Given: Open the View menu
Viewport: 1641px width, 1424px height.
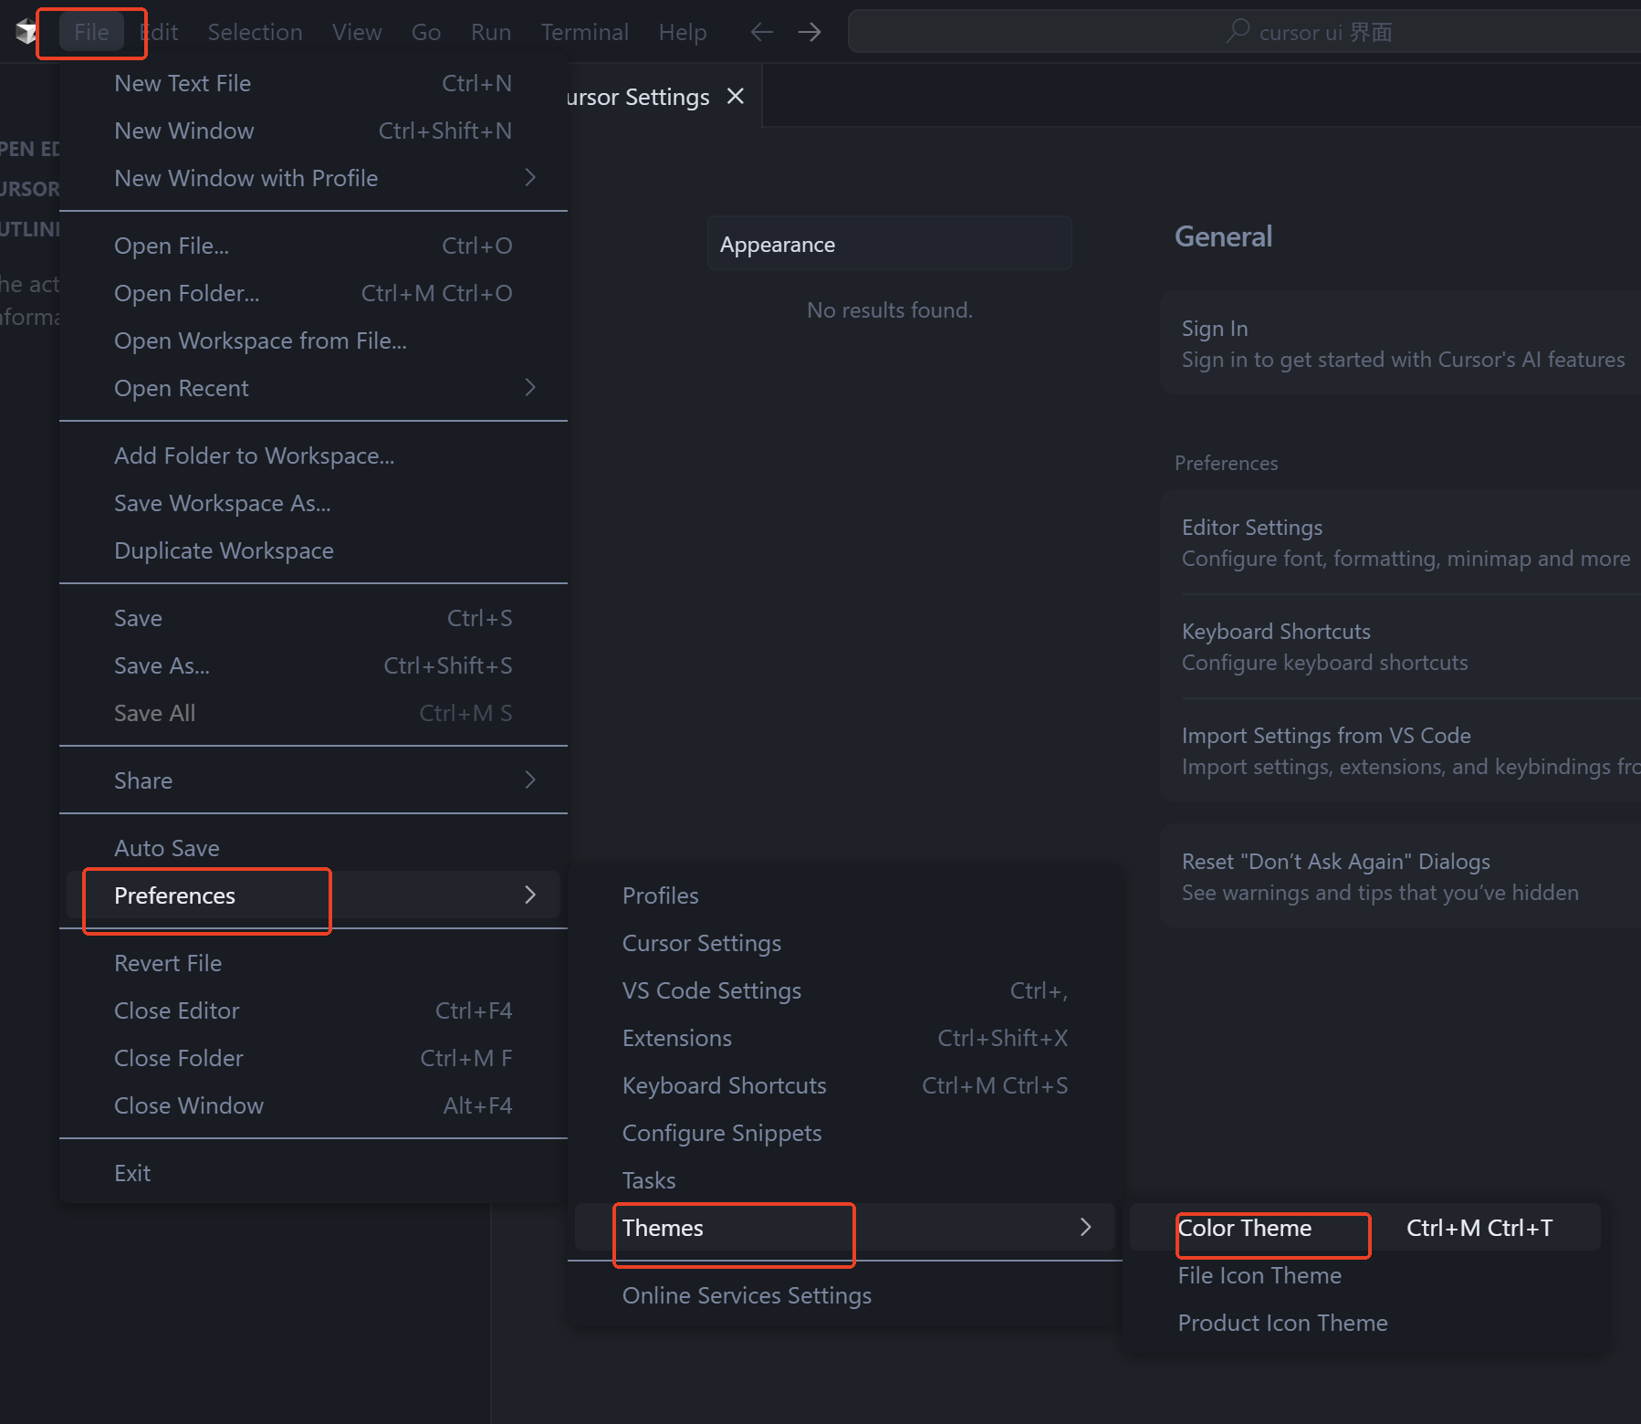Looking at the screenshot, I should pos(357,32).
